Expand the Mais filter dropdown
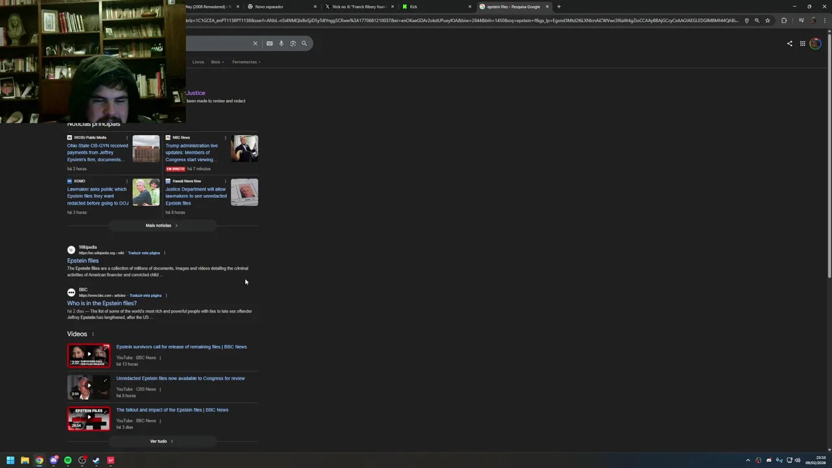Screen dimensions: 832x468 click(217, 62)
